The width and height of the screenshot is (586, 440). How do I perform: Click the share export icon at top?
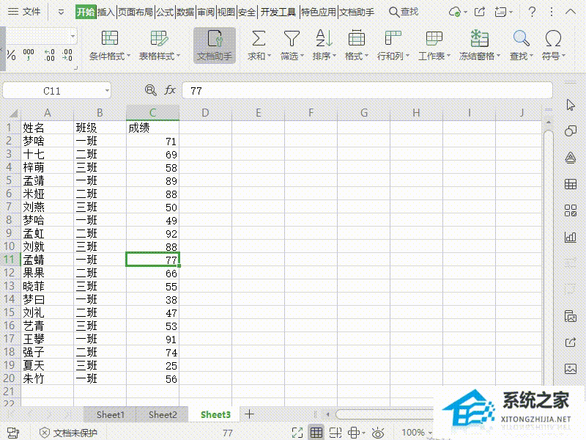click(480, 12)
